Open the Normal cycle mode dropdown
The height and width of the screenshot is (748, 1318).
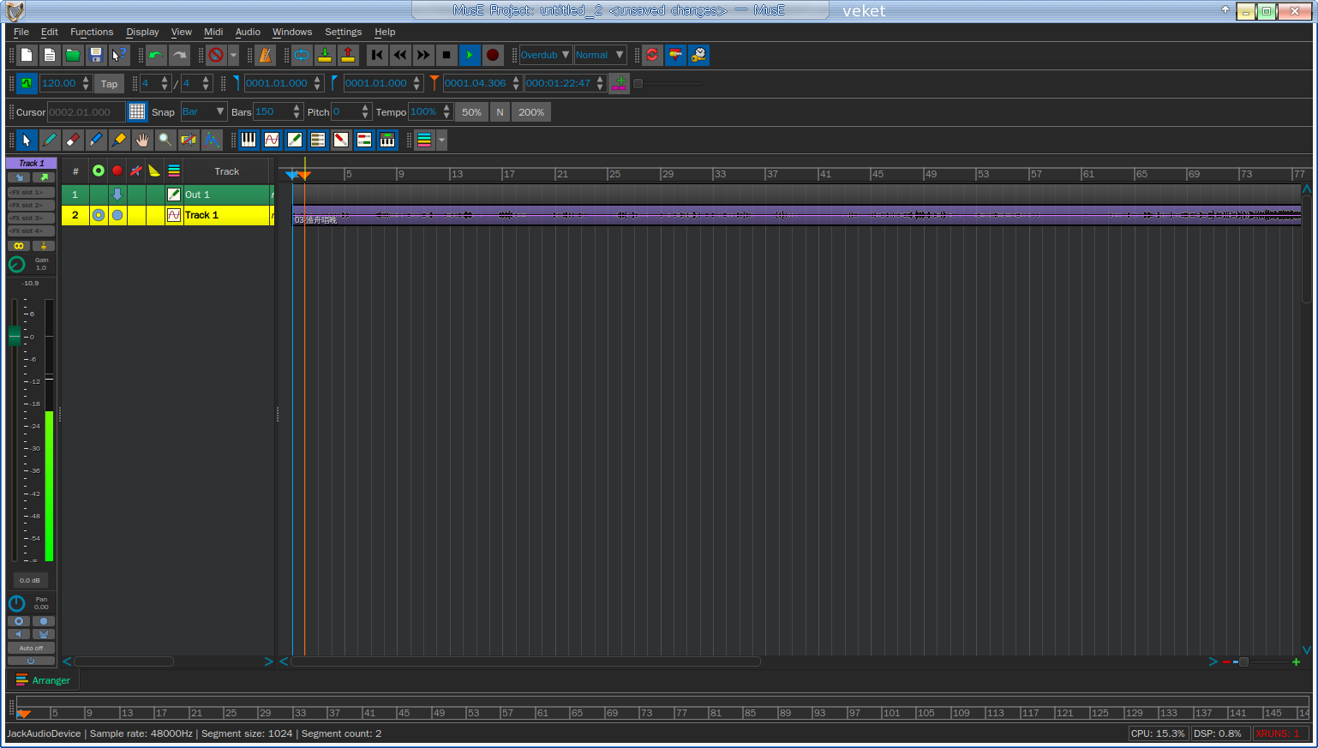click(600, 55)
